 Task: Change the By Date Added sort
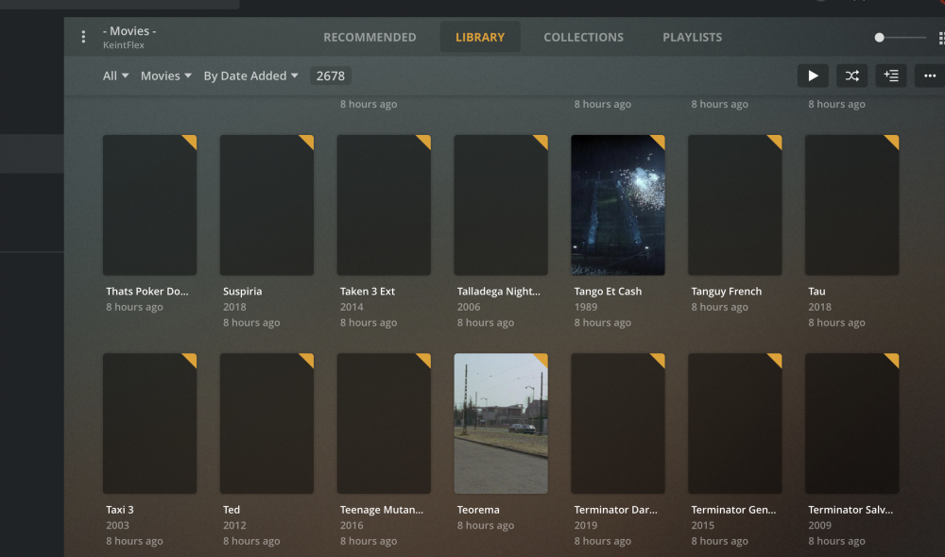[x=250, y=76]
